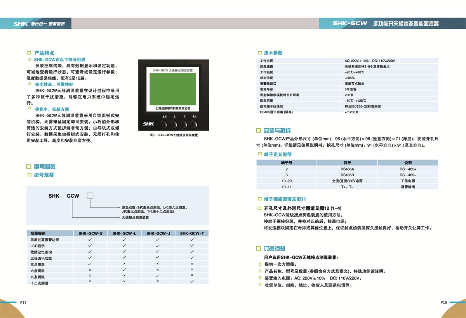Click the value 单机系统支持3~9个温度采集点
This screenshot has width=466, height=318.
tap(367, 67)
